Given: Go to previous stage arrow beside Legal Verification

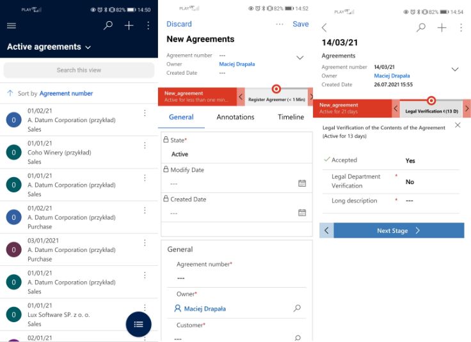Looking at the screenshot, I should point(396,108).
